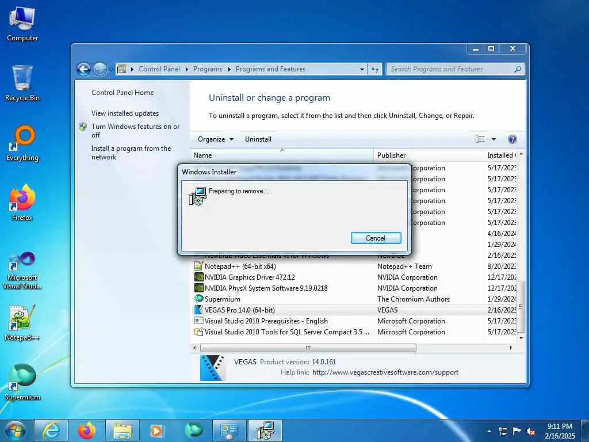Open Install a program from the network
589x442 pixels.
coord(131,153)
